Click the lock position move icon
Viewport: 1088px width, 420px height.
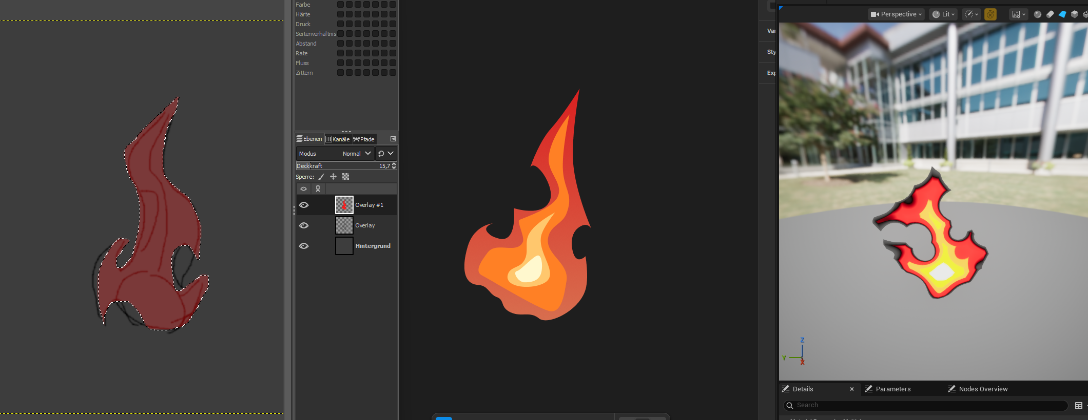coord(333,177)
